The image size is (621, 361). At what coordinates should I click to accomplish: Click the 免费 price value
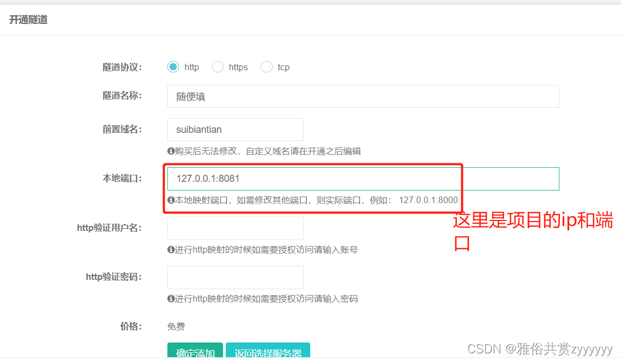[x=176, y=327]
